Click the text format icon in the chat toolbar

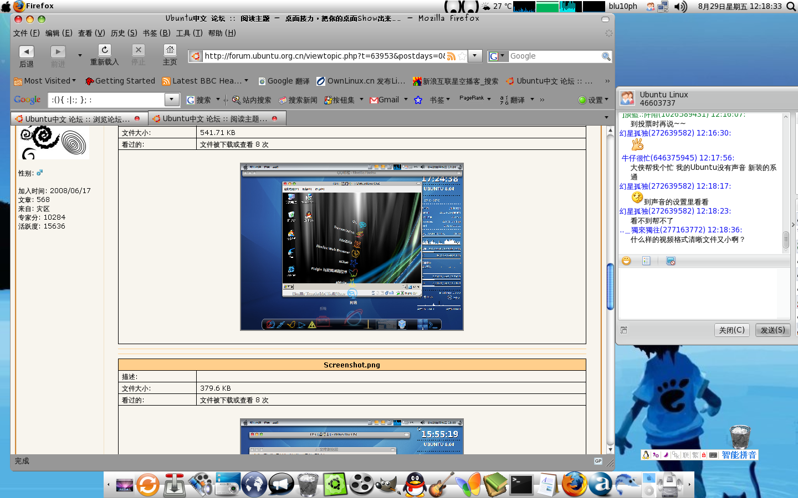coord(646,261)
